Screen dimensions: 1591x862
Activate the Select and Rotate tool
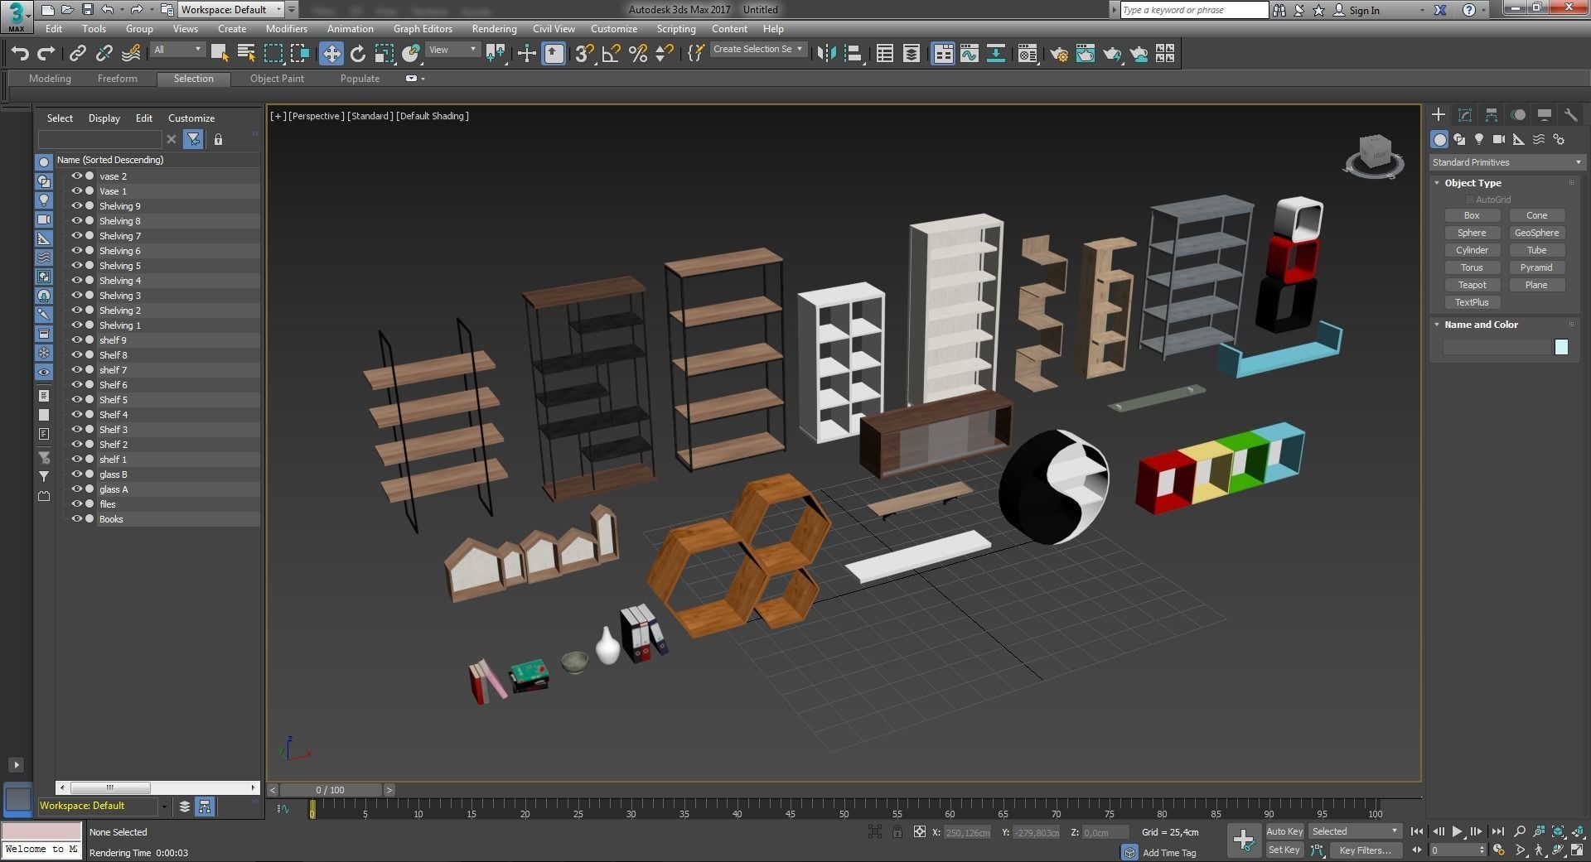[358, 54]
